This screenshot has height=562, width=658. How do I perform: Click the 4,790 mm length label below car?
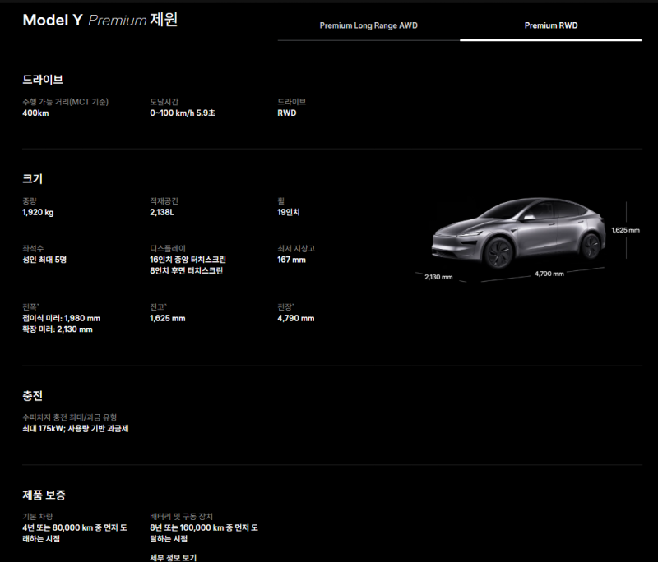click(x=549, y=274)
